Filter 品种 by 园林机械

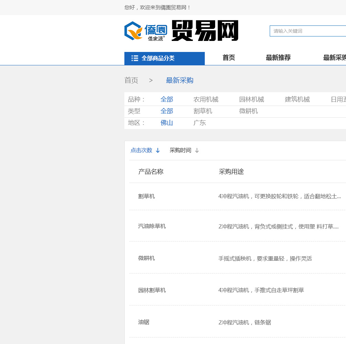point(252,99)
